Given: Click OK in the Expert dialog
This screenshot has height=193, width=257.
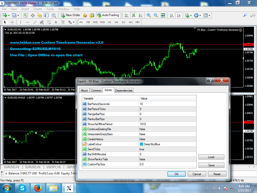Looking at the screenshot, I should pyautogui.click(x=176, y=174).
